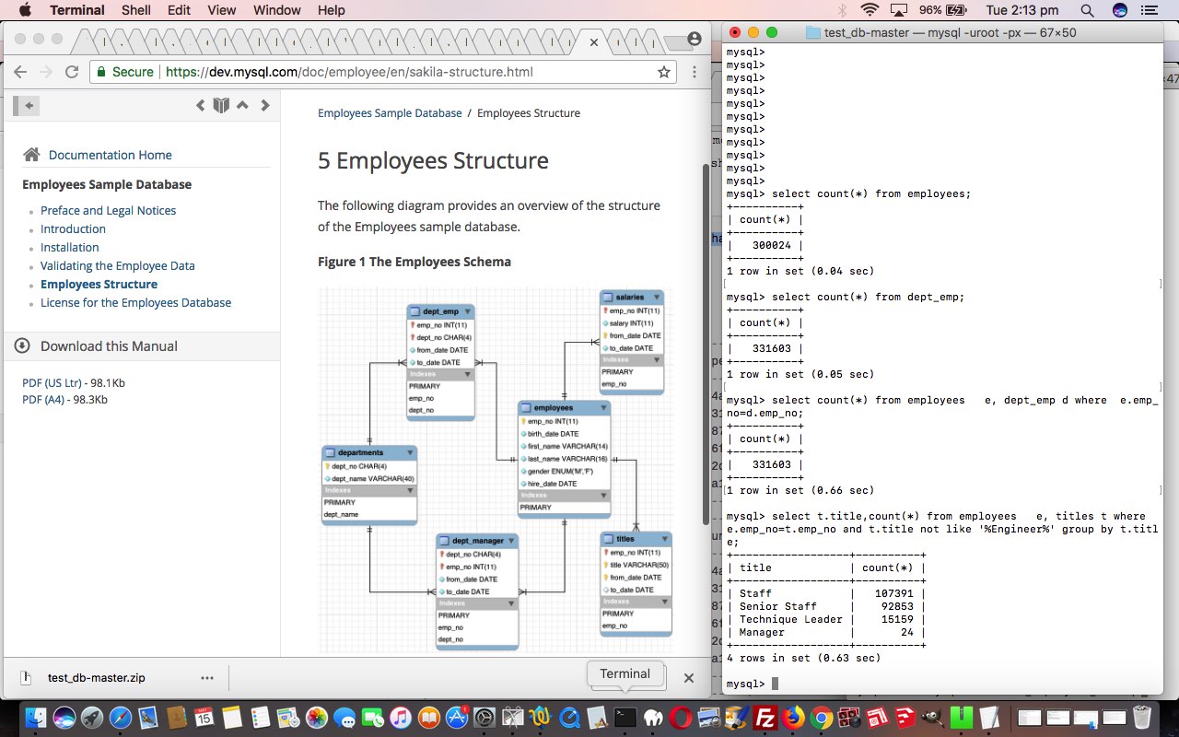Bookmark this page with the star icon
The height and width of the screenshot is (737, 1179).
(663, 72)
